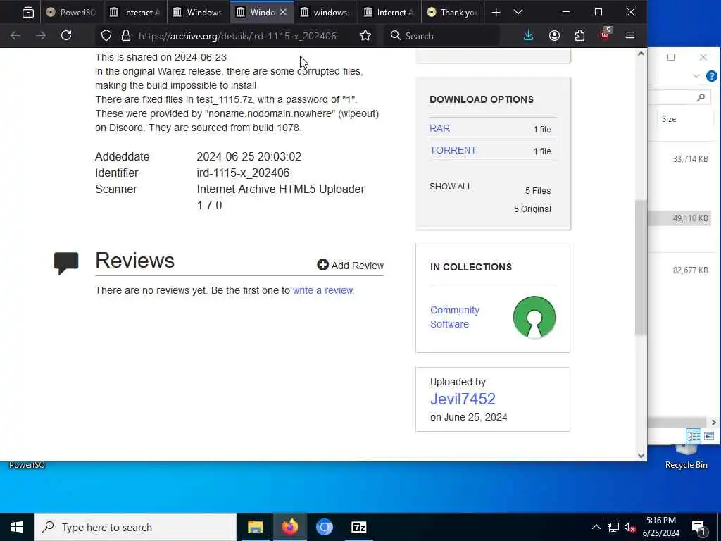Viewport: 721px width, 541px height.
Task: Click Explorer window search magnifier
Action: (701, 97)
